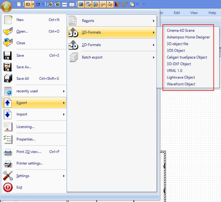
Task: Click the Save floppy disk icon
Action: point(8,55)
